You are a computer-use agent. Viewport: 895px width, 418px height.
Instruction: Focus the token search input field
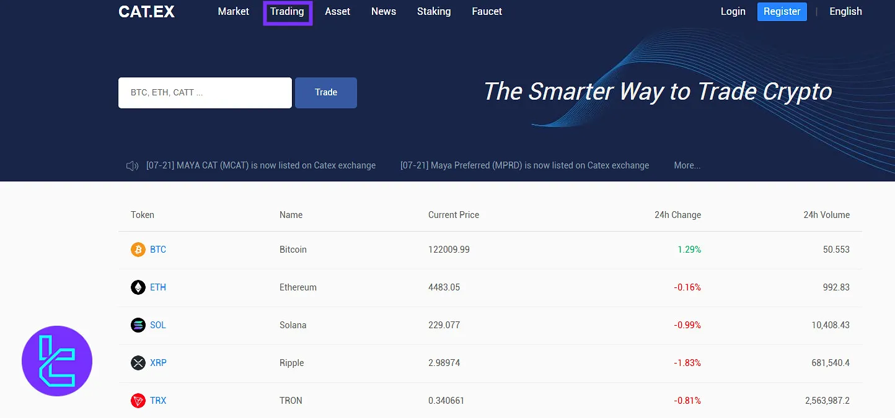coord(205,93)
